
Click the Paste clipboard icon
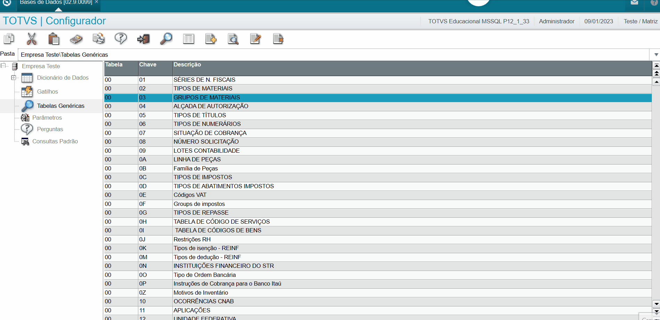[54, 39]
